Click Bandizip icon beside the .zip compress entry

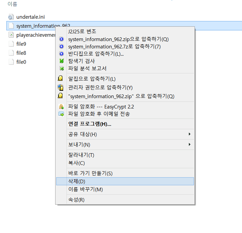(x=62, y=39)
